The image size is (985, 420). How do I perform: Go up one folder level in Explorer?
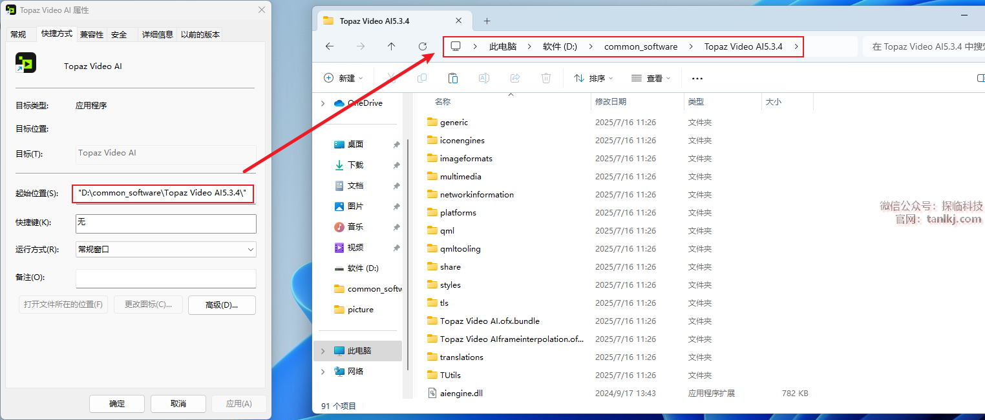pyautogui.click(x=392, y=46)
